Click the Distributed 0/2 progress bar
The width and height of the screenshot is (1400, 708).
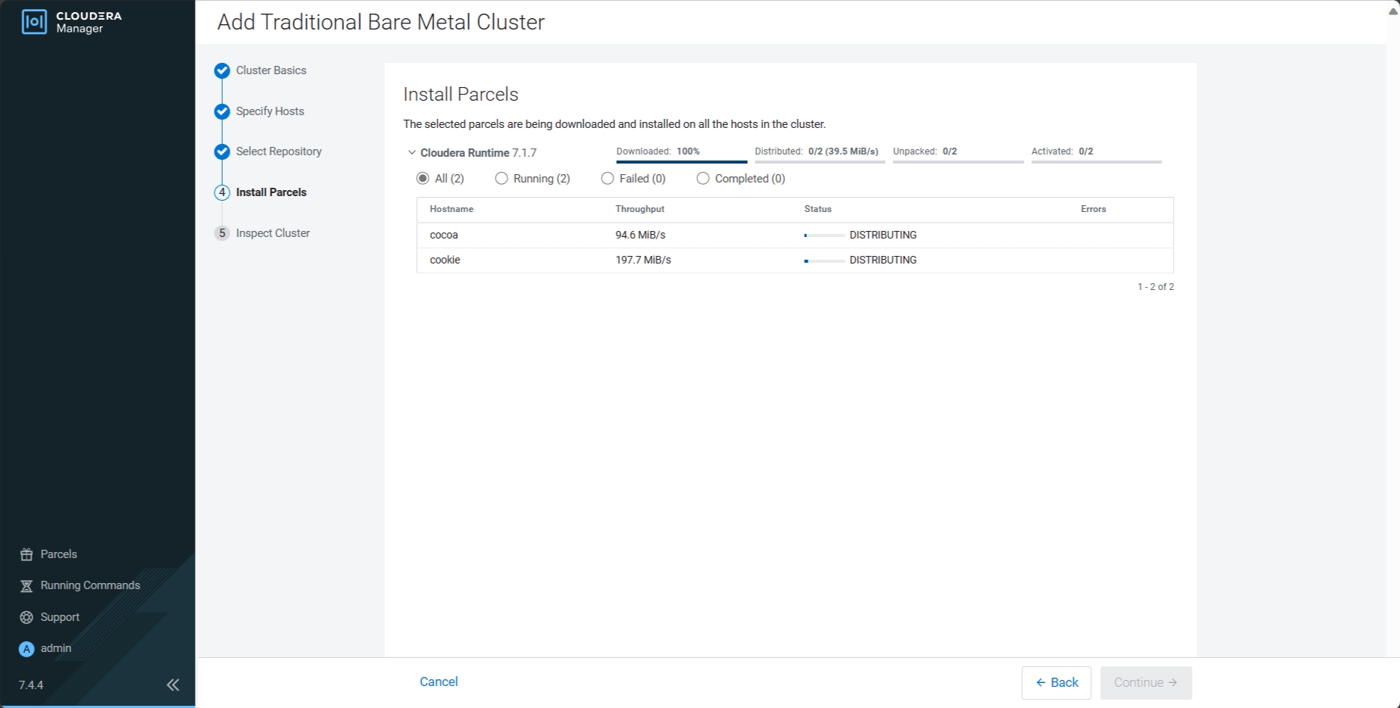pos(820,162)
